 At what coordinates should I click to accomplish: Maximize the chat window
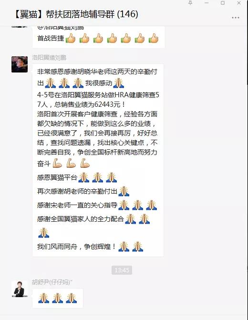[223, 3]
